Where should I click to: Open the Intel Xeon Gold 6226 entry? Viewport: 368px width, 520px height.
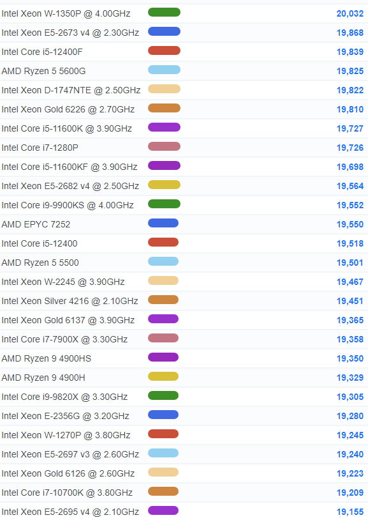tap(68, 109)
